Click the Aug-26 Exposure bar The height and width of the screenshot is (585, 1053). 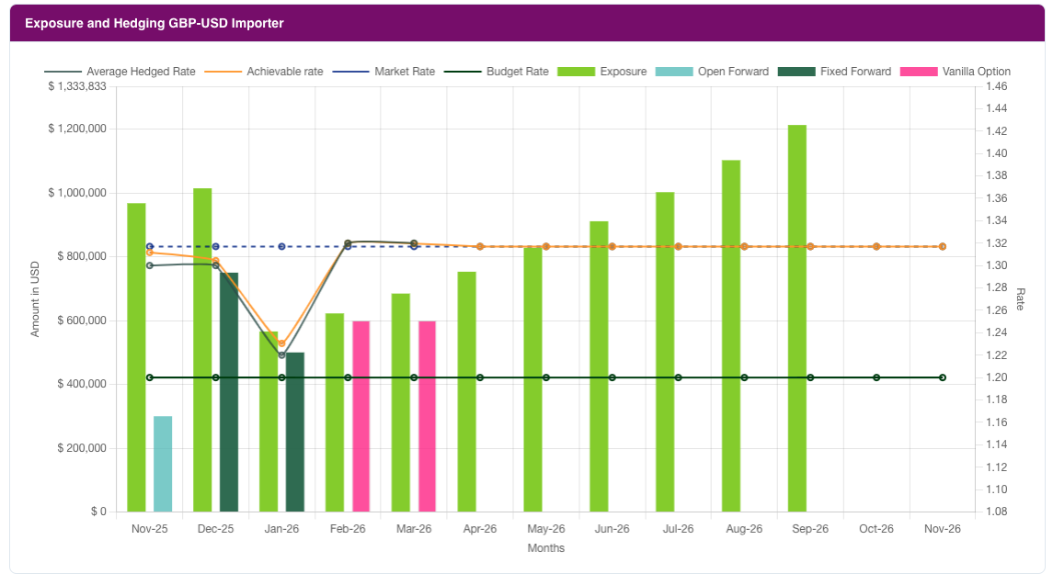[x=731, y=335]
